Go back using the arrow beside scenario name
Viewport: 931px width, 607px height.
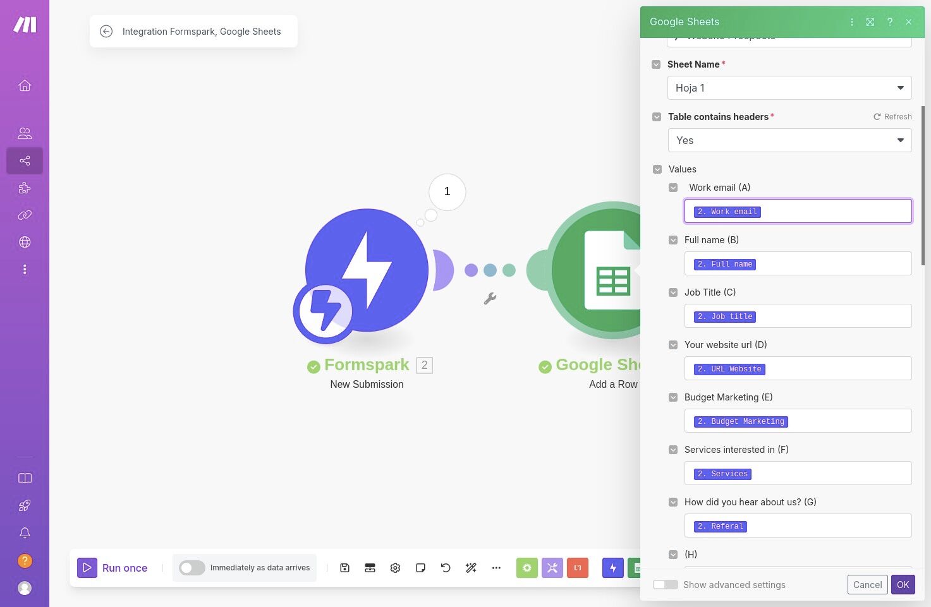click(x=106, y=32)
